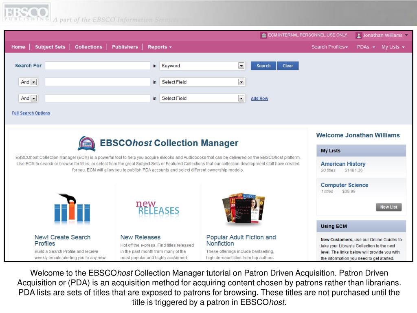Focus the third row search text field
417x313 pixels.
(98, 98)
